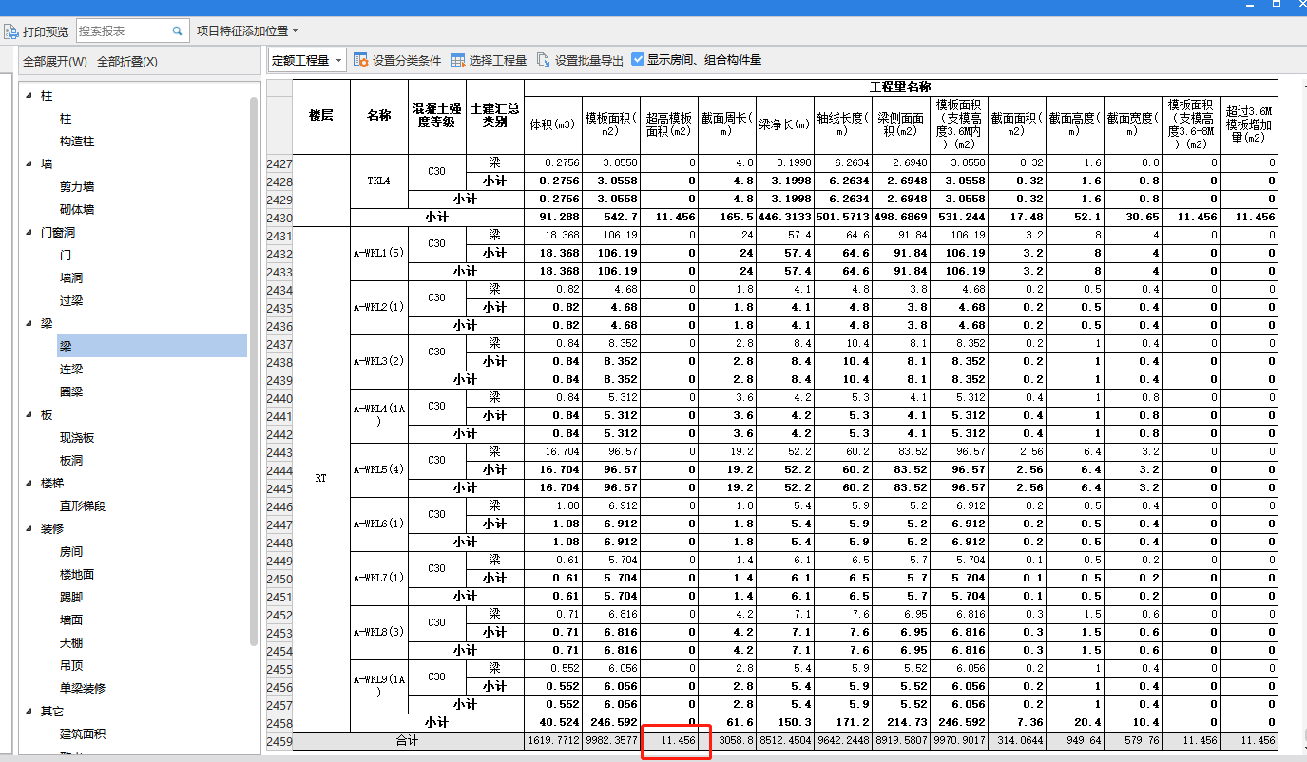Screen dimensions: 1307x762
Task: Collapse the 其它 tree group
Action: point(29,712)
